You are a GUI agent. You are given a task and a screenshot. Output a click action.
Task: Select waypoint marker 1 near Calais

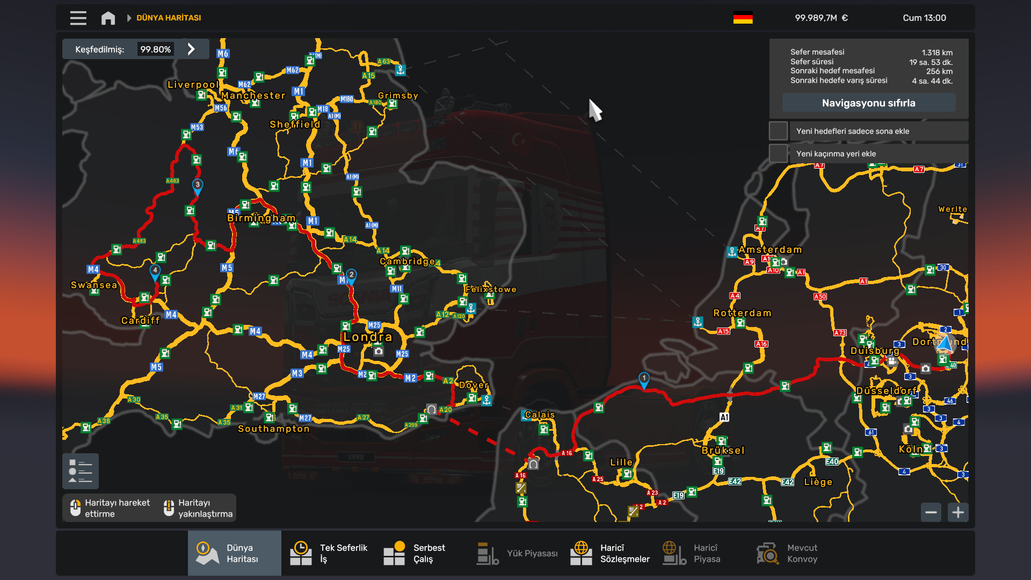click(x=644, y=379)
